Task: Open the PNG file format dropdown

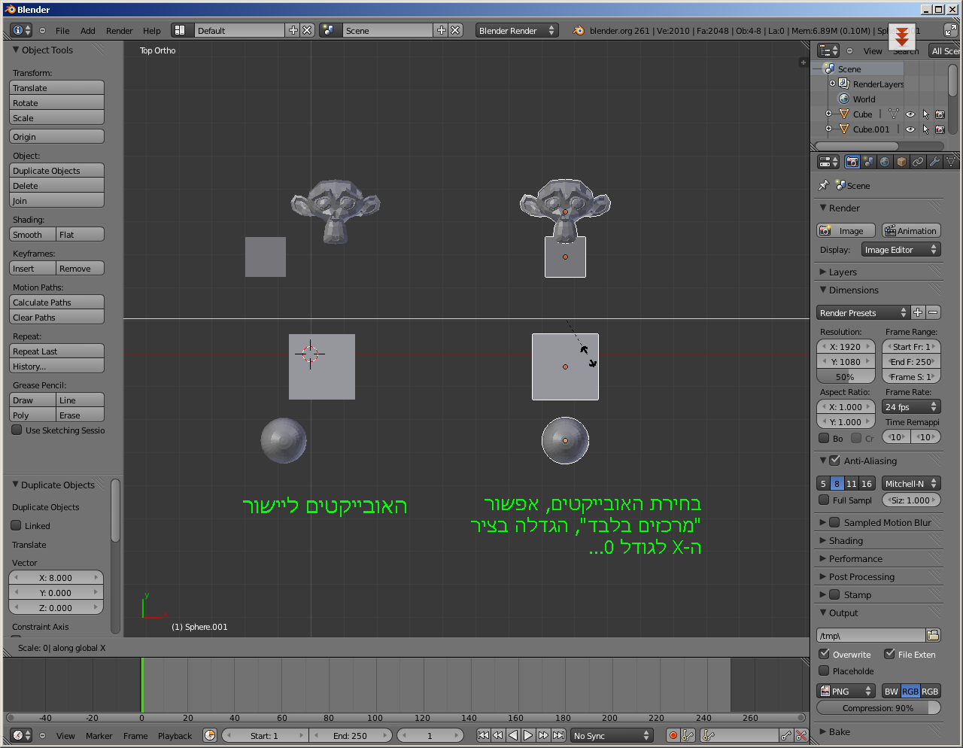Action: click(x=846, y=691)
